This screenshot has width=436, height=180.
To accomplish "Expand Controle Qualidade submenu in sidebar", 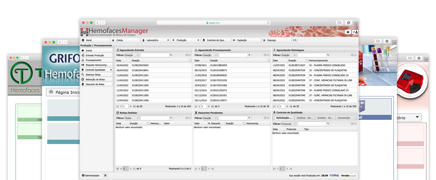I will tap(96, 70).
